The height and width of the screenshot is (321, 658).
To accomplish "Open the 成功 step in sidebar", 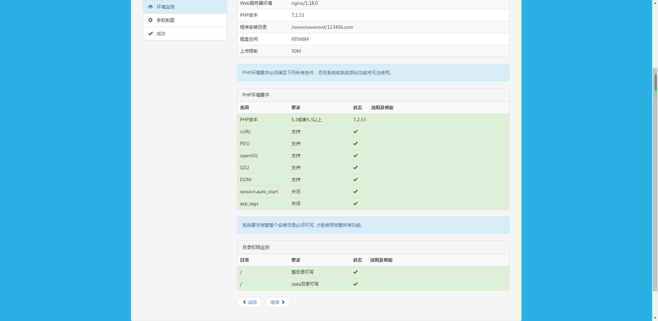I will (185, 34).
